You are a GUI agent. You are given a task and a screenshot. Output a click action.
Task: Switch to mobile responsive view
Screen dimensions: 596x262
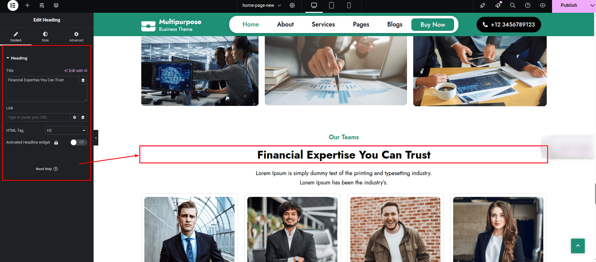tap(349, 5)
